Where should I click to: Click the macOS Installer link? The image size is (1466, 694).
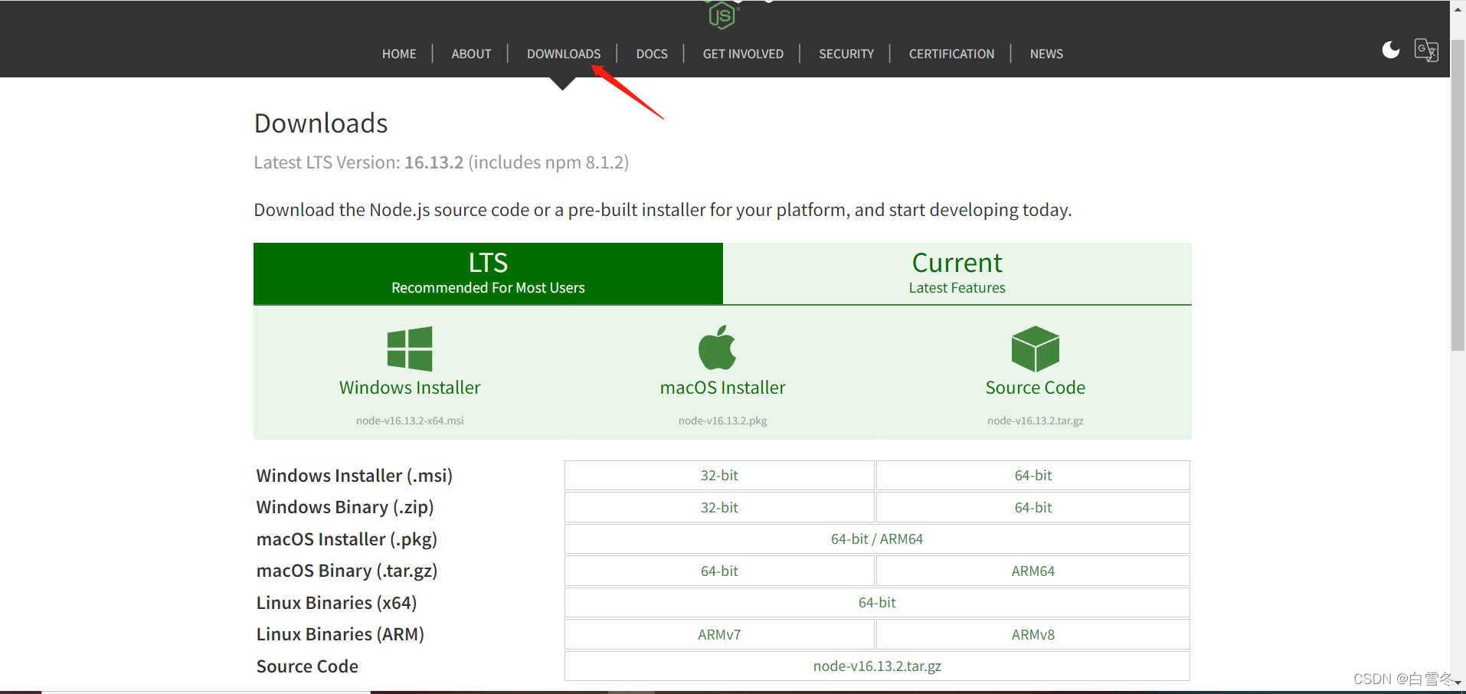click(722, 388)
